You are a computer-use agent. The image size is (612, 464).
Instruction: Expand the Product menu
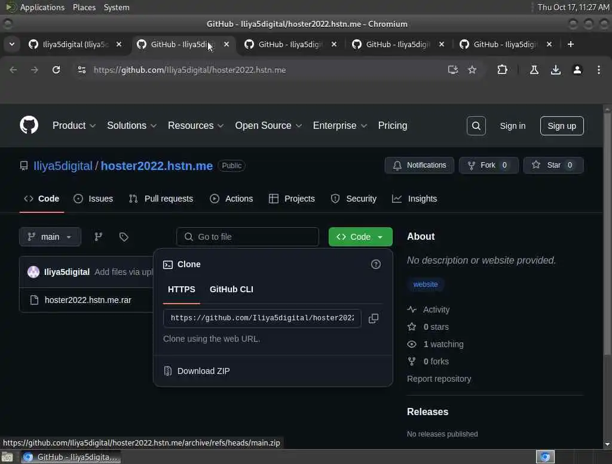74,126
